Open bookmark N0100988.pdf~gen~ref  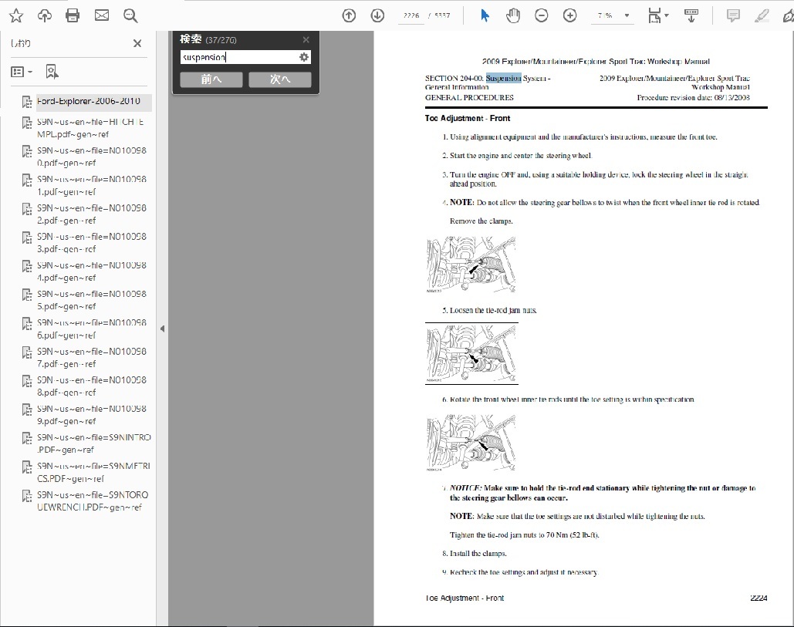pyautogui.click(x=92, y=386)
